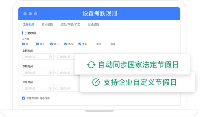
Task: Click the sync icon beside 自动同步国家法定节假日
Action: coord(91,65)
